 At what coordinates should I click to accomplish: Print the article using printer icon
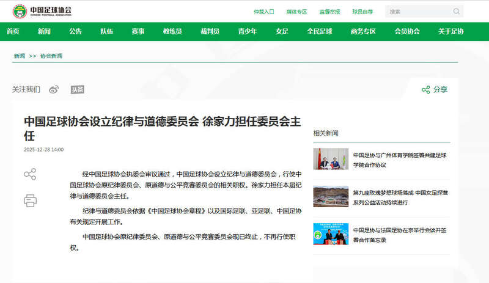30,200
